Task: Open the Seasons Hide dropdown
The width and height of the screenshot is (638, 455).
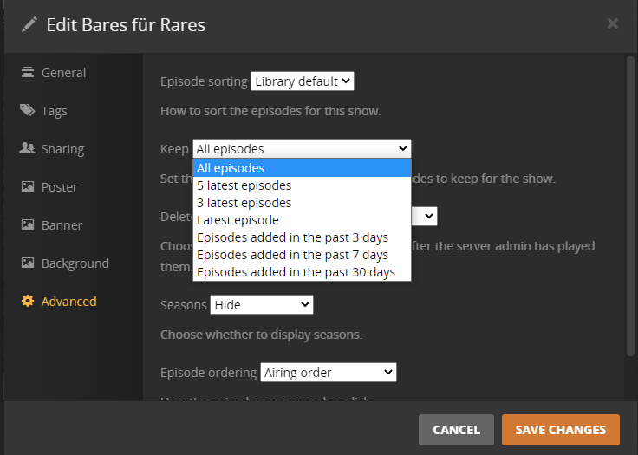Action: (x=262, y=305)
